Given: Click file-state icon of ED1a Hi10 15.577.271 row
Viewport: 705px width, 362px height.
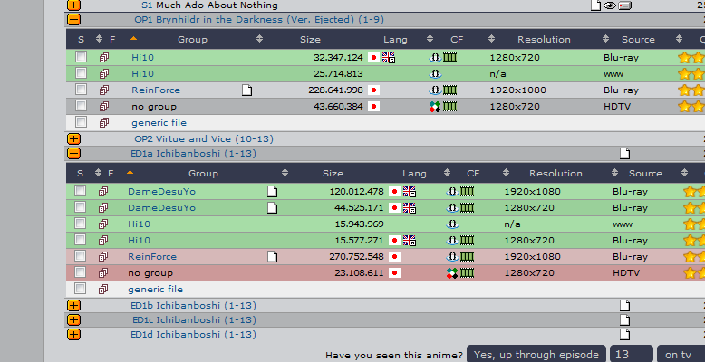Looking at the screenshot, I should click(x=103, y=241).
